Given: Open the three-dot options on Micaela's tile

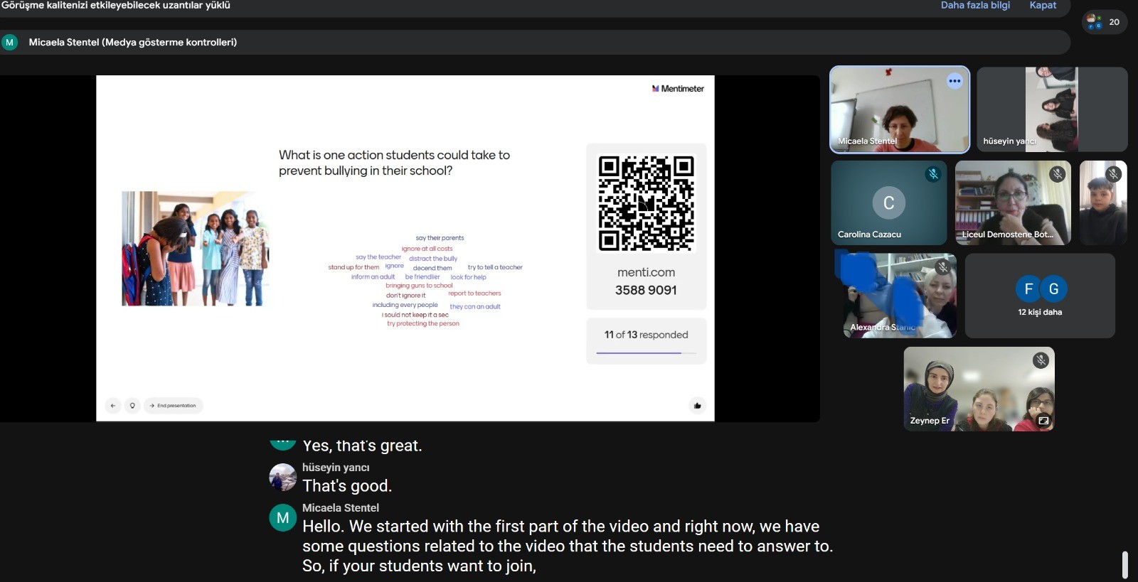Looking at the screenshot, I should coord(954,81).
